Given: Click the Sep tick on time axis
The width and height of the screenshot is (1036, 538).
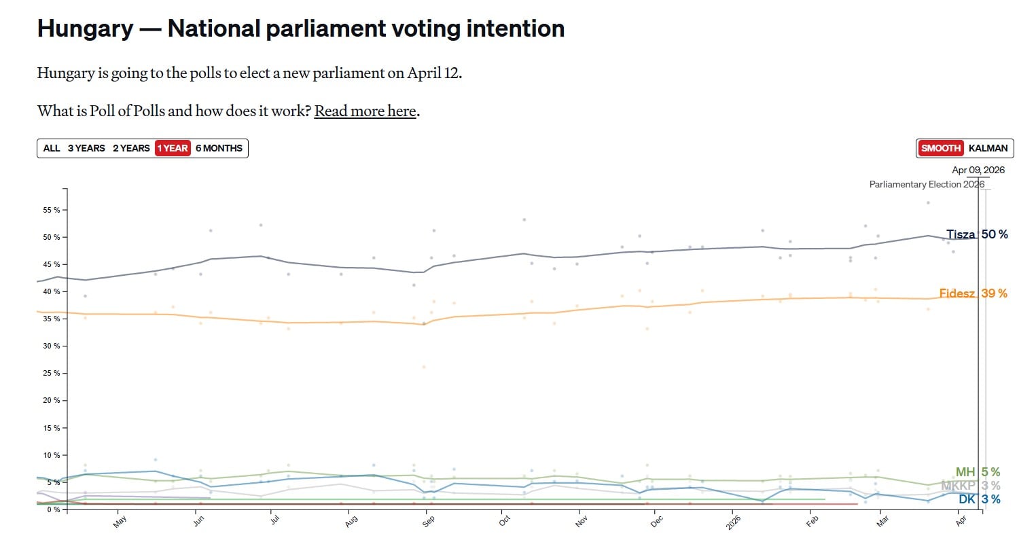Looking at the screenshot, I should [x=429, y=522].
